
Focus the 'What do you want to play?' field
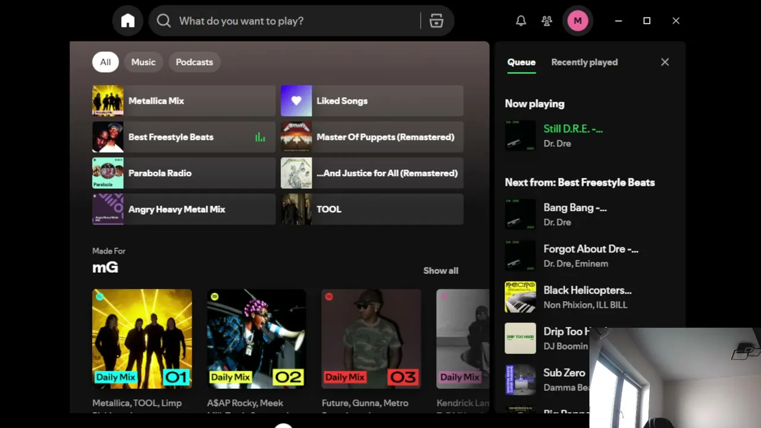301,21
